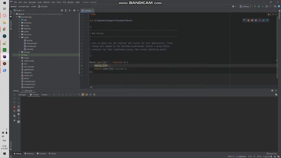This screenshot has height=158, width=281.
Task: Open console.php in routes
Action: coord(30,46)
